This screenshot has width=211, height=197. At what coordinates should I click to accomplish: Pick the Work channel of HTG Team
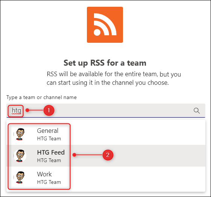tap(106, 177)
